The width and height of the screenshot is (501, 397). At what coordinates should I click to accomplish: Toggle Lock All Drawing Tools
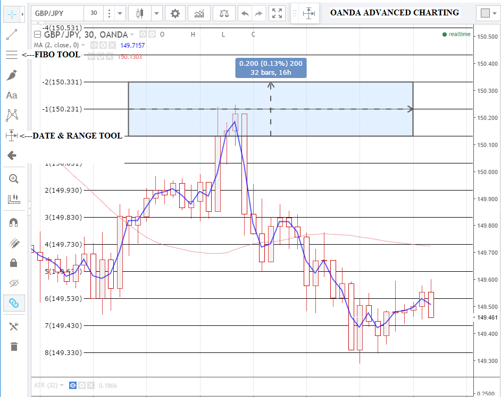[x=14, y=263]
